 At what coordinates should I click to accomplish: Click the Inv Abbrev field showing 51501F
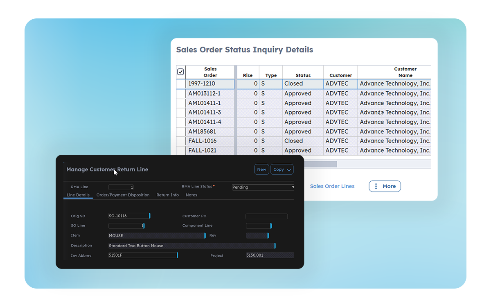142,255
